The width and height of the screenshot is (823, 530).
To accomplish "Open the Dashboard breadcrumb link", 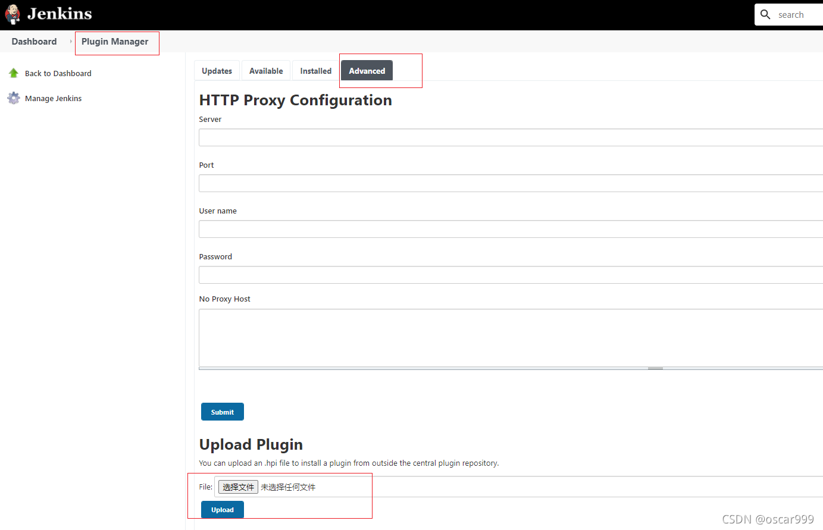I will coord(34,42).
